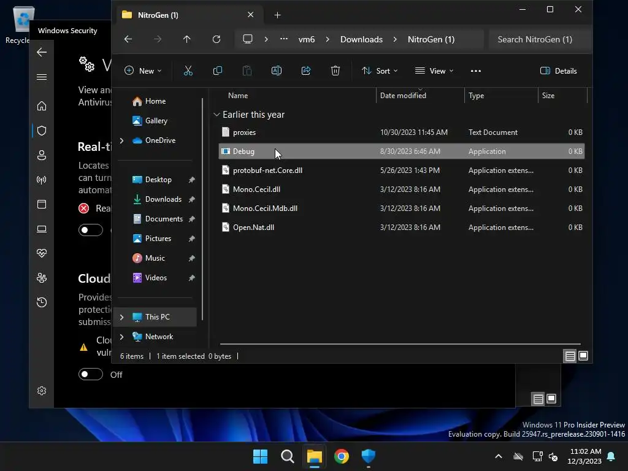Screen dimensions: 628x471
Task: Toggle Cloud-delivered protection switch
Action: (x=91, y=375)
